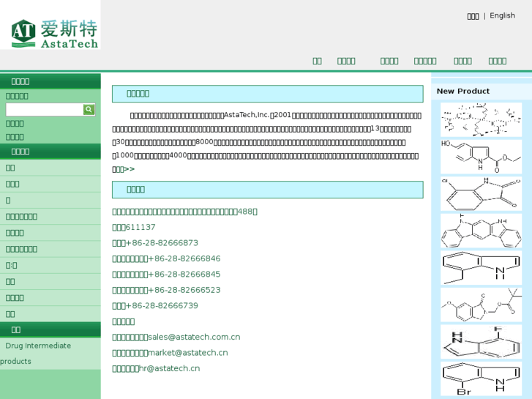
Task: Click the address line ending in 488
Action: pyautogui.click(x=185, y=212)
